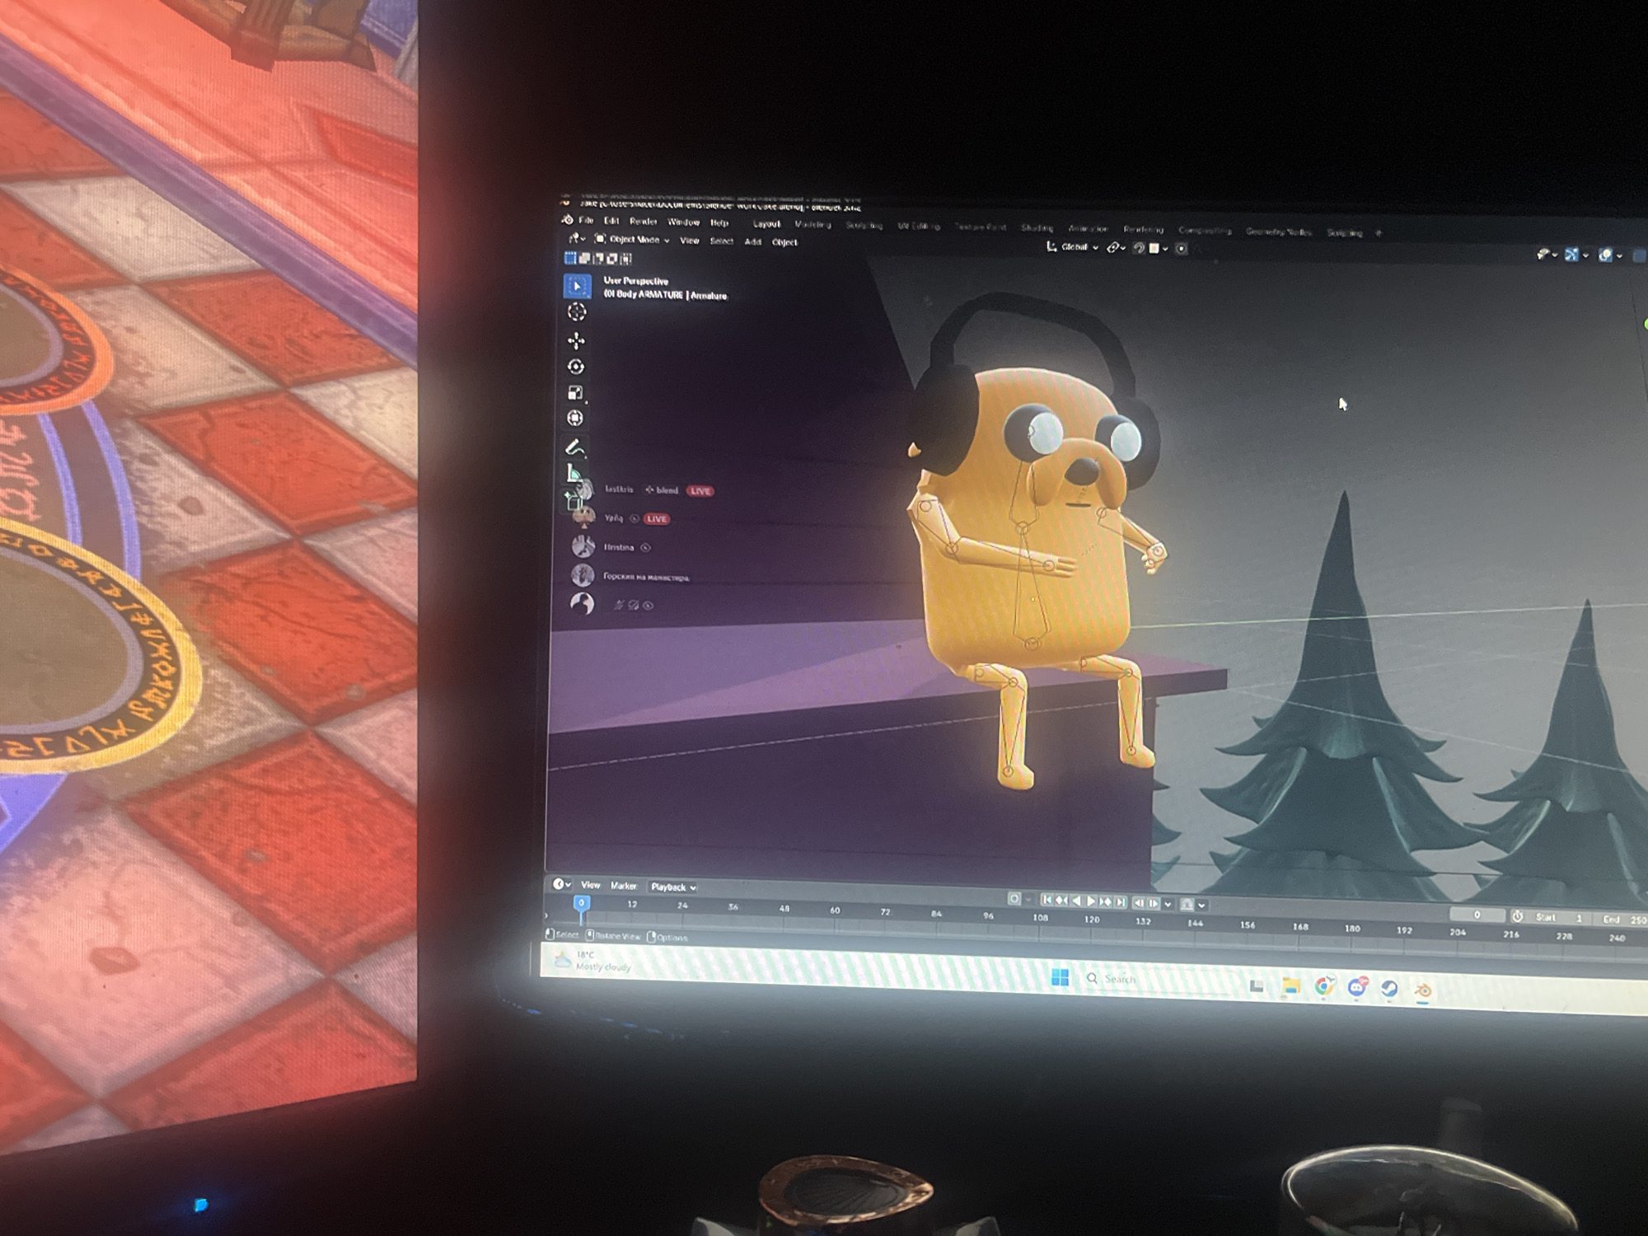Click Hristina's avatar in Discord overlay
The width and height of the screenshot is (1648, 1236).
pyautogui.click(x=583, y=546)
